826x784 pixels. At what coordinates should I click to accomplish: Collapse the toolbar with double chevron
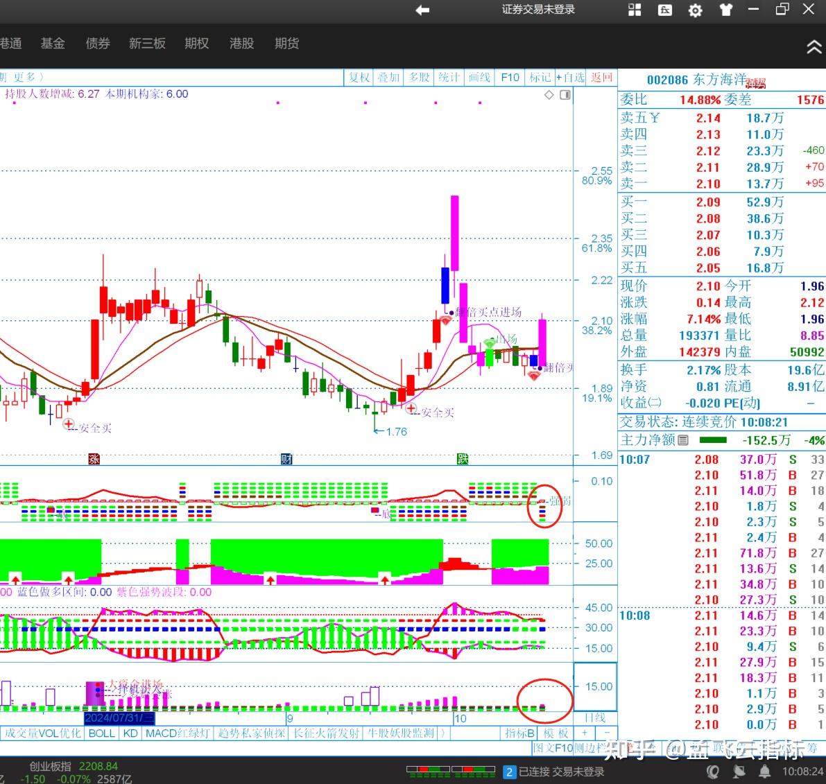pyautogui.click(x=813, y=47)
